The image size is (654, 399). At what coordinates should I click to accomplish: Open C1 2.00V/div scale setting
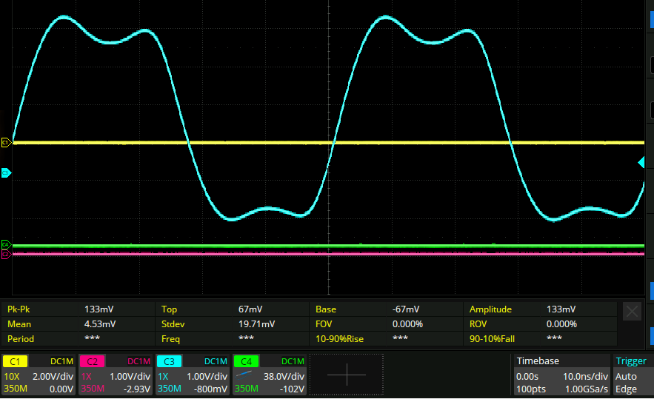pos(54,375)
